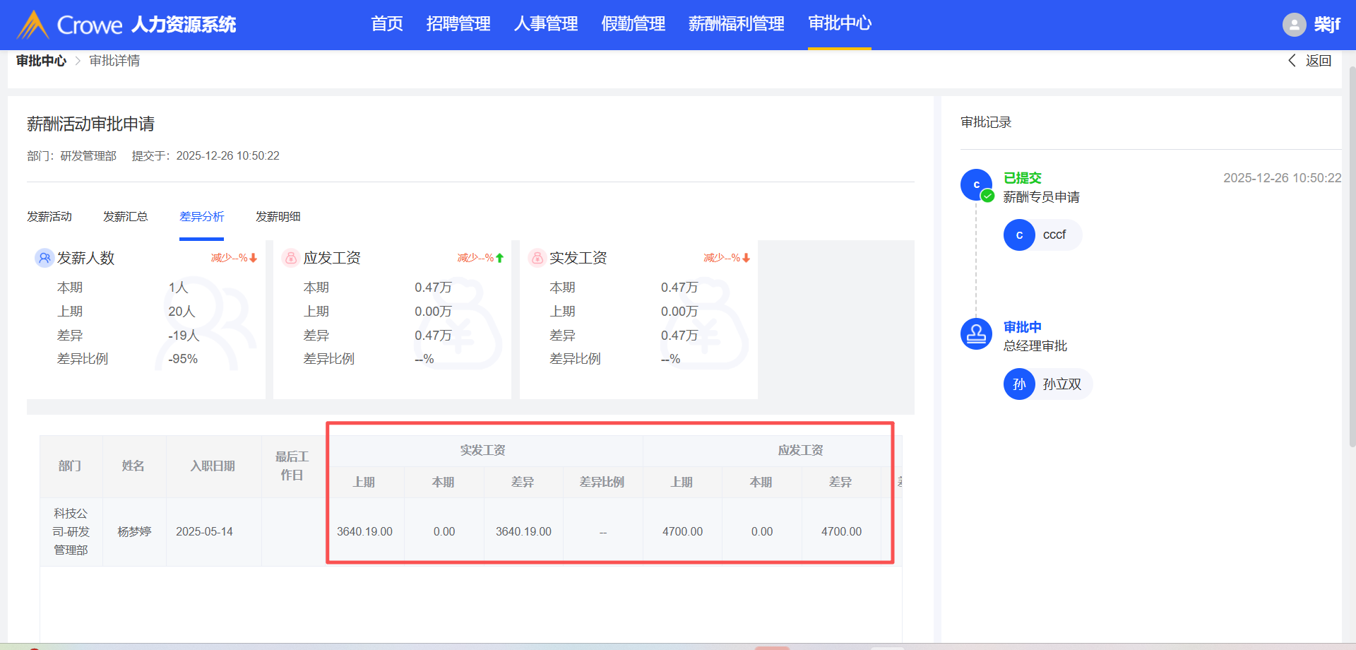This screenshot has width=1356, height=650.
Task: Switch to the 发薪活动 tab
Action: (x=49, y=217)
